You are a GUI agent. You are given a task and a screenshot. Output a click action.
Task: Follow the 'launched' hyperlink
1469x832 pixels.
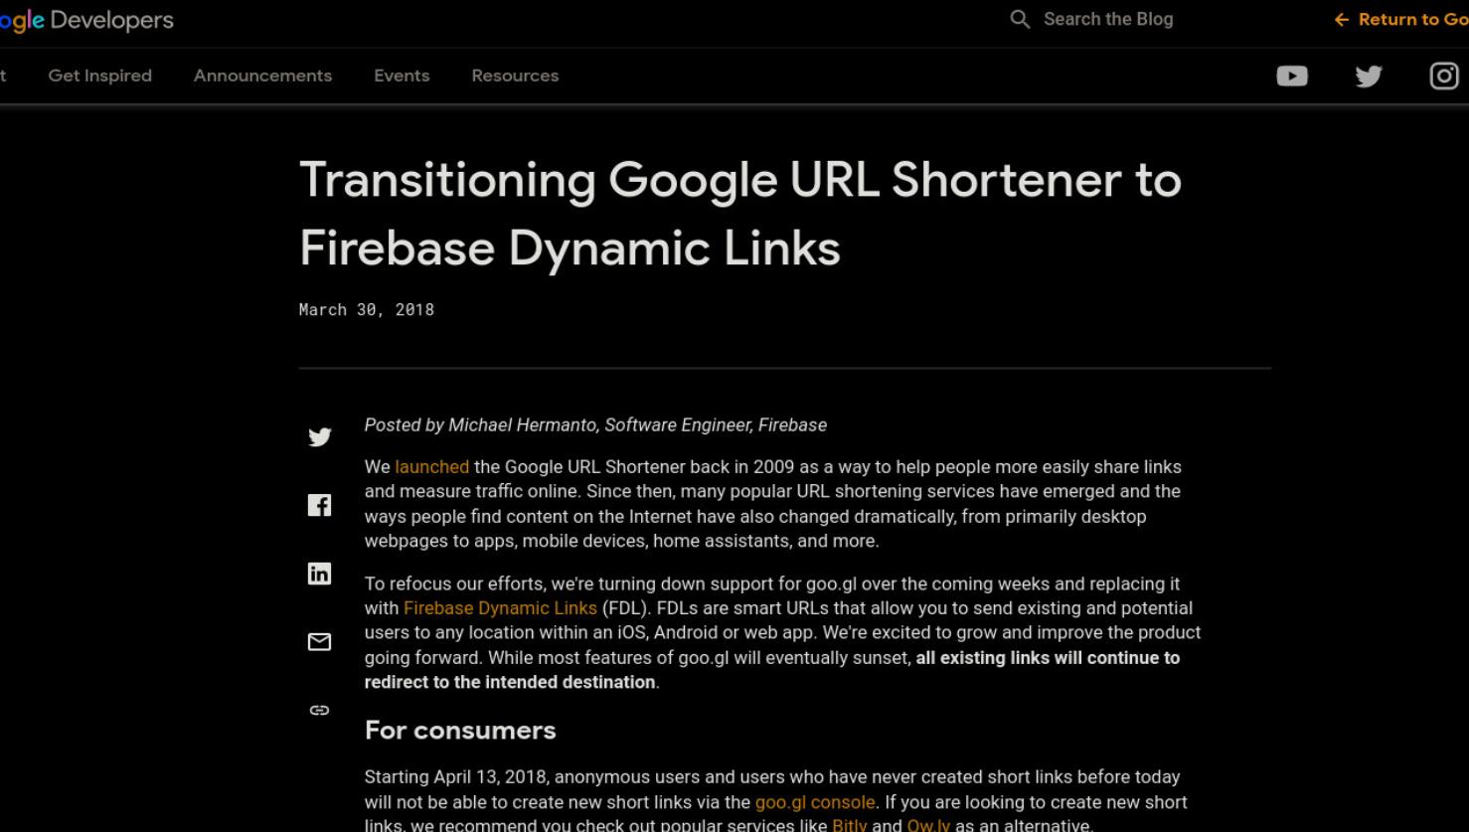431,467
